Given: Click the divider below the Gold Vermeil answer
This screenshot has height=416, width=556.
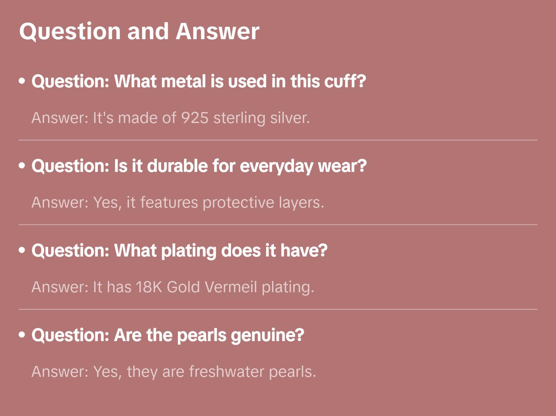Looking at the screenshot, I should point(278,309).
